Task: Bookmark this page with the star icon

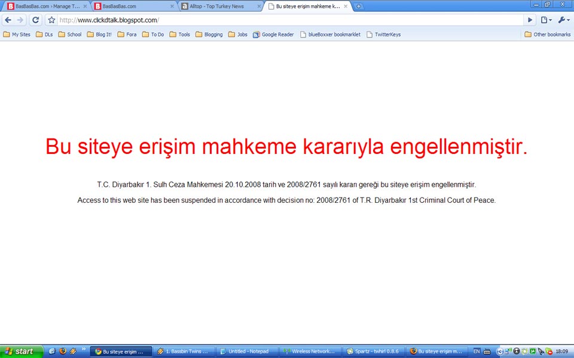Action: pos(52,20)
